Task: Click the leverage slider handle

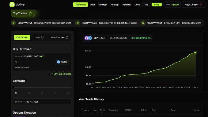Action: (x=13, y=87)
